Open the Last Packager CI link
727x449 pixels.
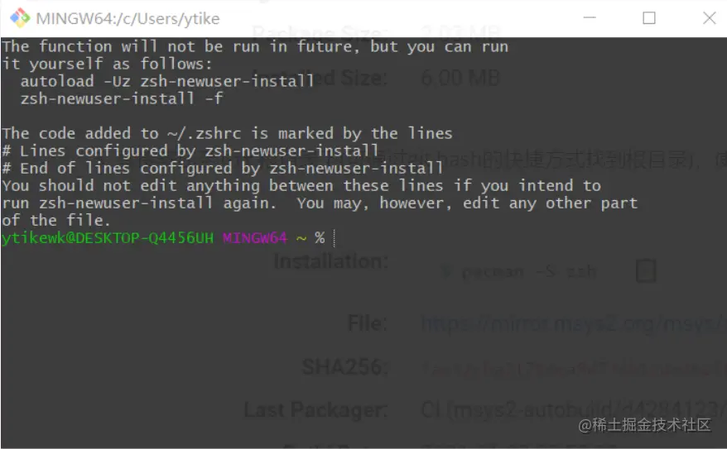(x=571, y=409)
